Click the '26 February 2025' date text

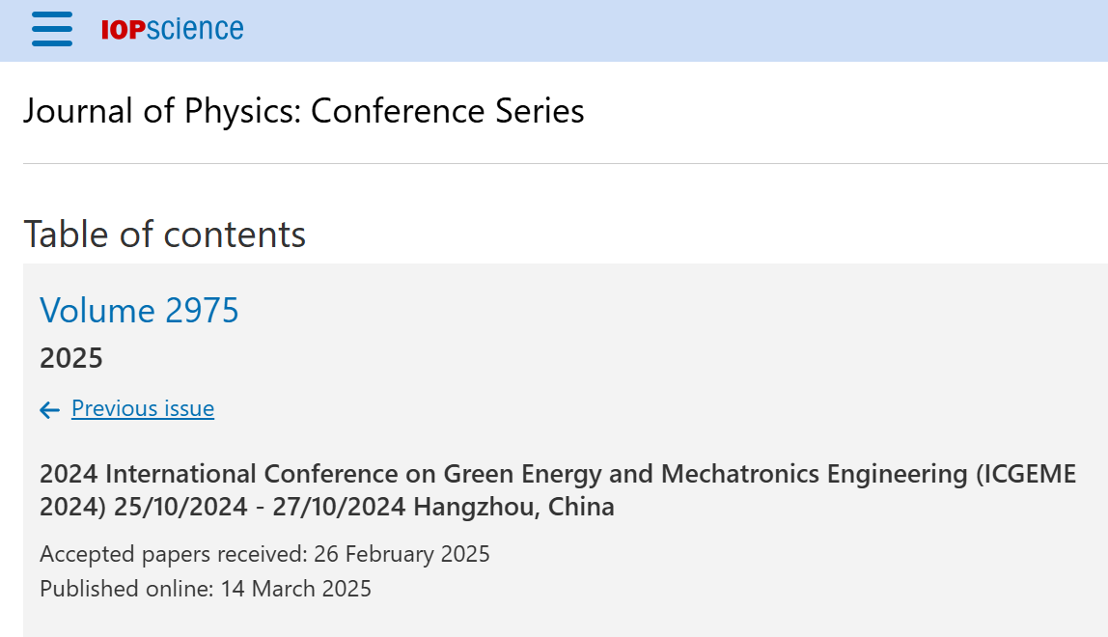click(402, 554)
